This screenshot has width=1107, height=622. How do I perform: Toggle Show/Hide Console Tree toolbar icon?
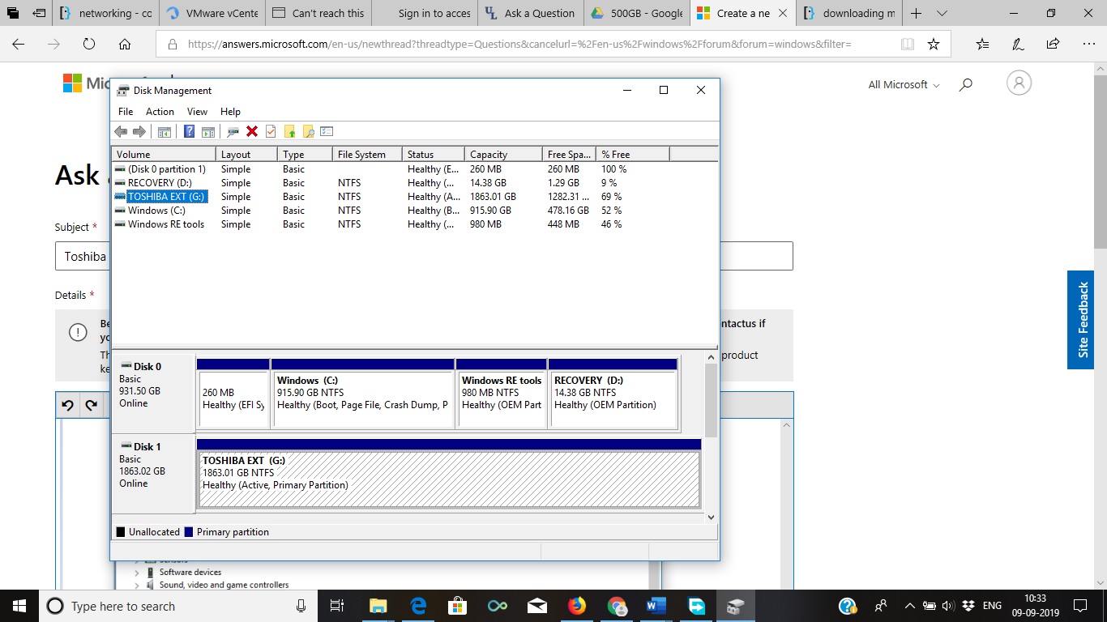coord(165,131)
